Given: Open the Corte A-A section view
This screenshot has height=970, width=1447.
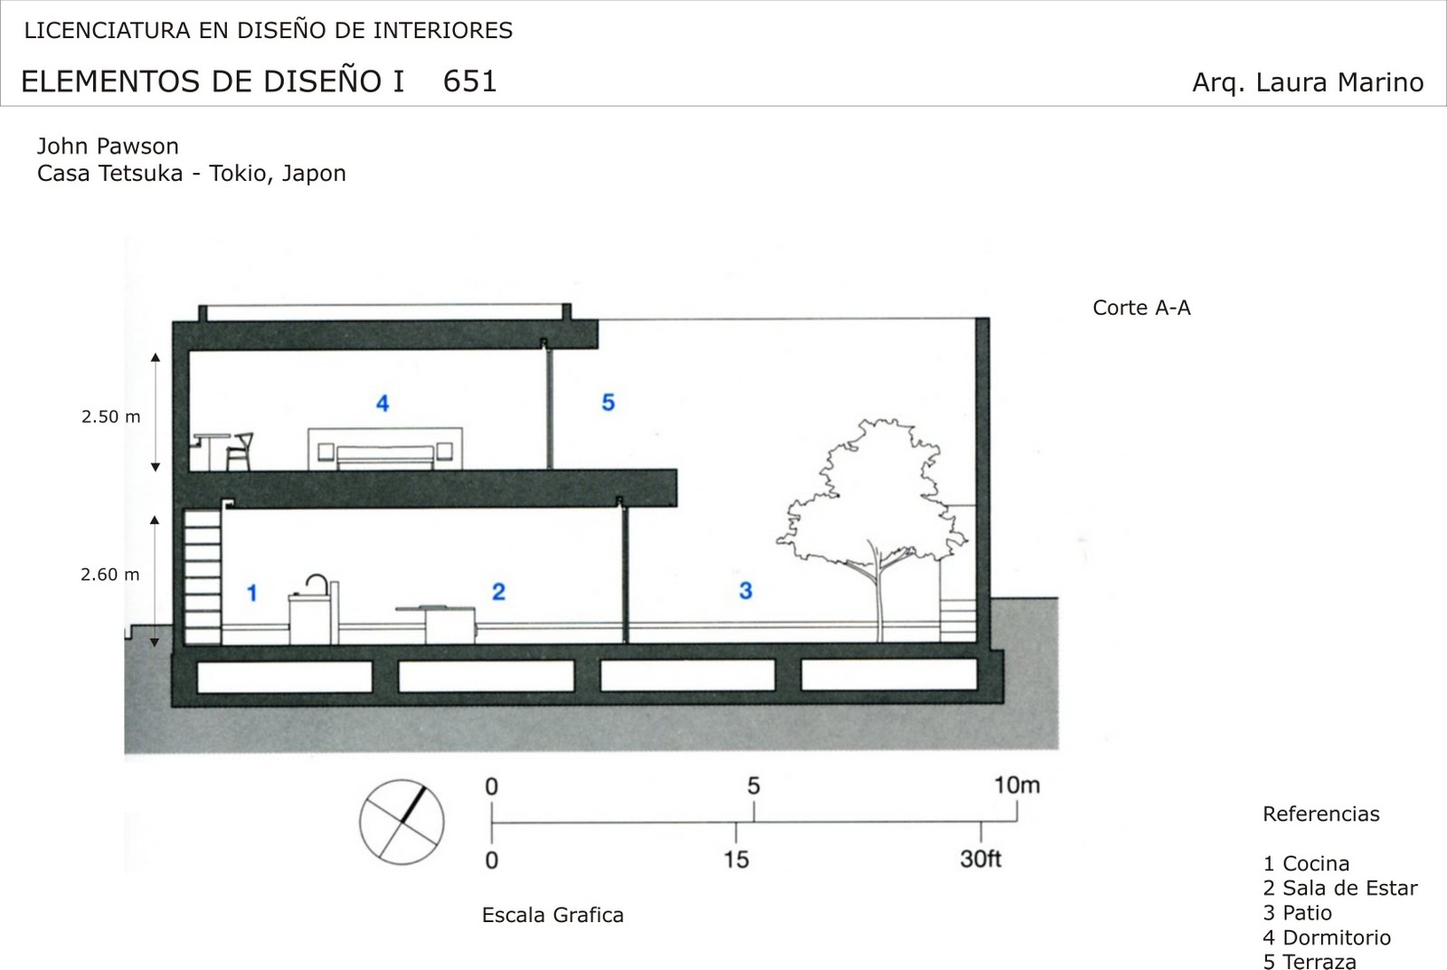Looking at the screenshot, I should (x=1142, y=308).
